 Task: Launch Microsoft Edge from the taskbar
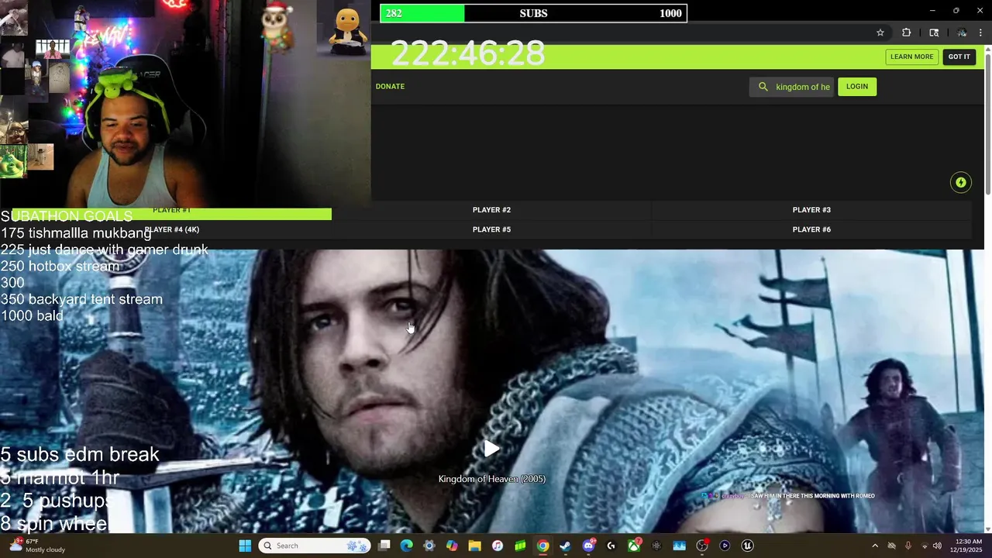(x=406, y=546)
